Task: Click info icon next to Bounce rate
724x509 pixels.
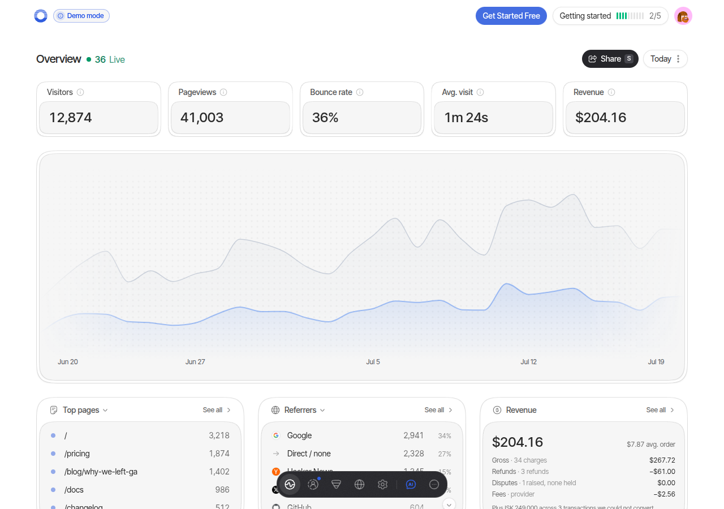Action: click(360, 92)
